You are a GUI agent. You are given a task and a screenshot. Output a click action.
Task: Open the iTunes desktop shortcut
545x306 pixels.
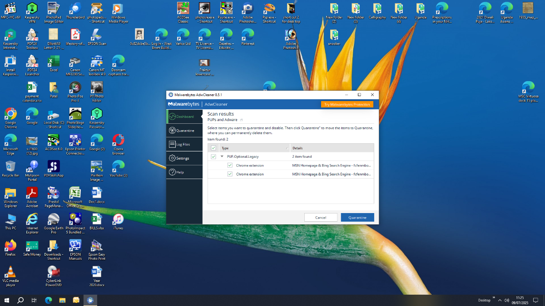pyautogui.click(x=118, y=222)
